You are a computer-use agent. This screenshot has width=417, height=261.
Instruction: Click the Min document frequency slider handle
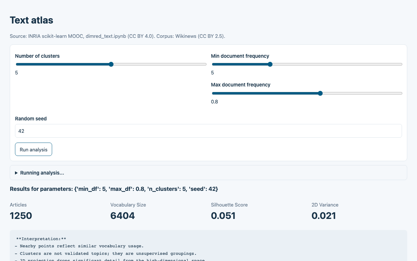tap(270, 64)
